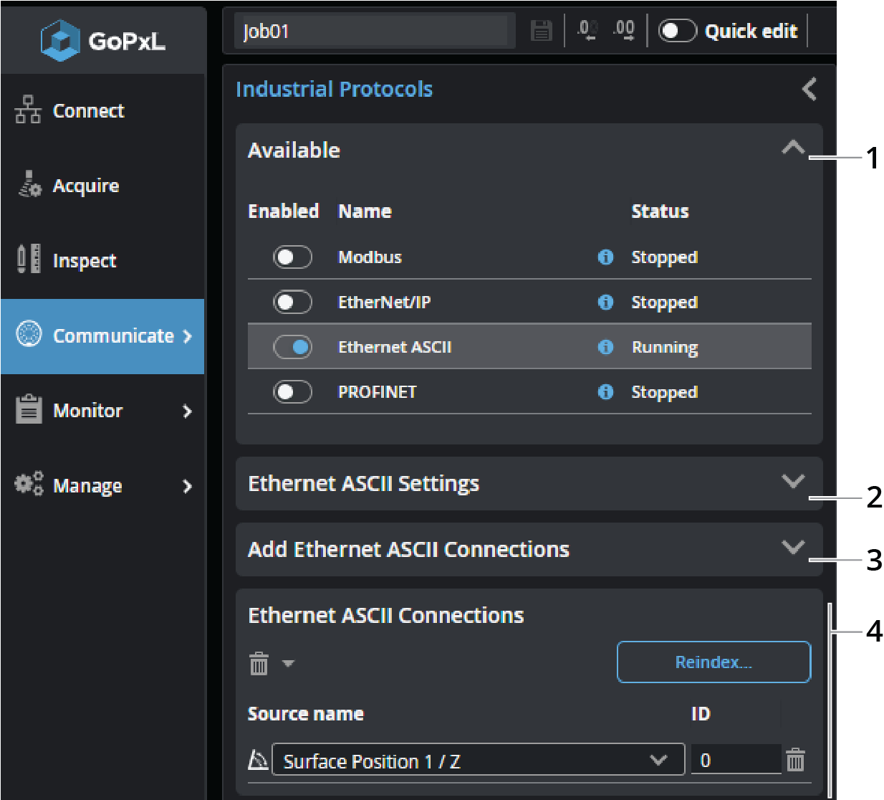The width and height of the screenshot is (884, 800).
Task: Click the GoPxL logo
Action: 103,41
